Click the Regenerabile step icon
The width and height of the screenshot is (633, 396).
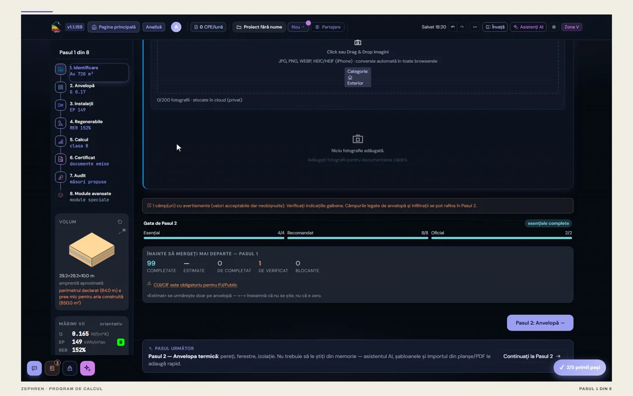[x=60, y=123]
